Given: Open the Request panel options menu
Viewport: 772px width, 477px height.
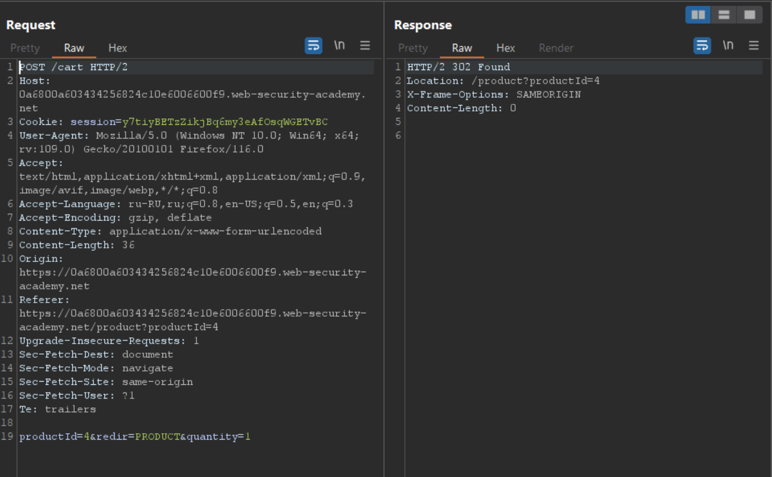Looking at the screenshot, I should point(365,46).
